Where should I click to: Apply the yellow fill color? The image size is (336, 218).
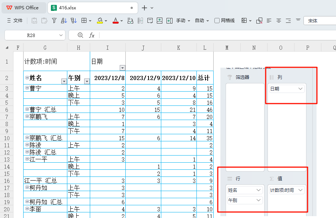coord(100,21)
